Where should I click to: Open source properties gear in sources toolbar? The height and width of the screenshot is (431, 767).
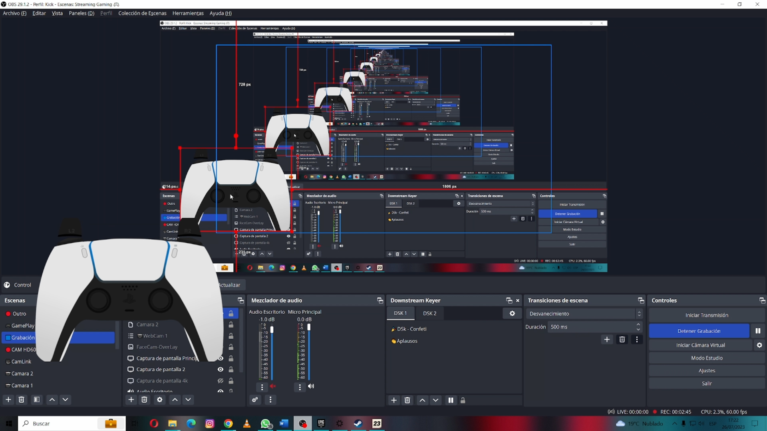click(x=159, y=399)
